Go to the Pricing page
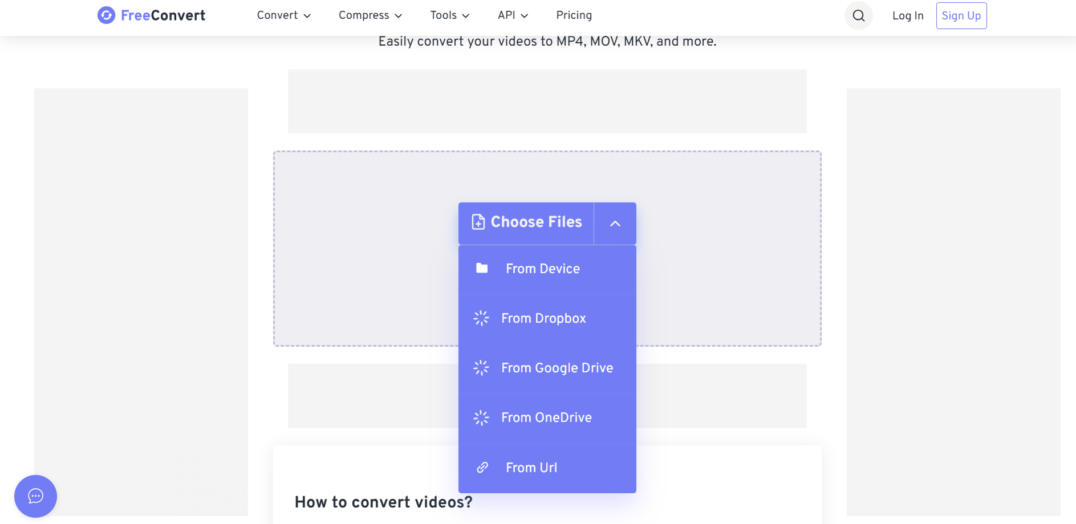1076x524 pixels. 574,15
